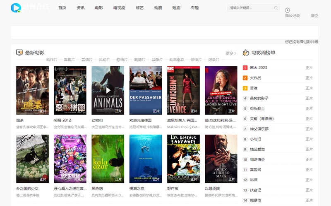Select 喜剧片 category filter
The height and width of the screenshot is (206, 331).
tap(70, 60)
